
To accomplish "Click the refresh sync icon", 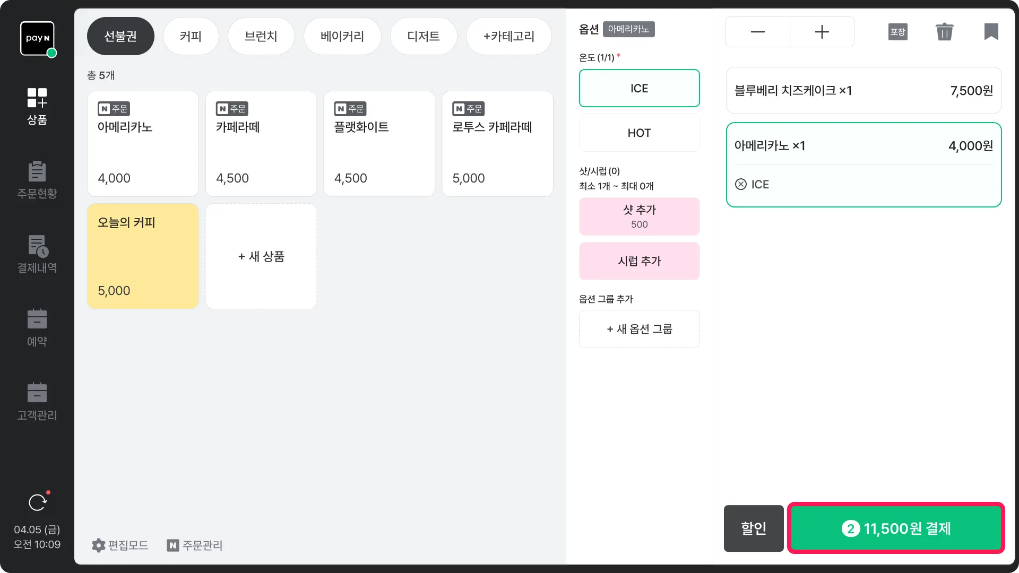I will click(x=38, y=502).
